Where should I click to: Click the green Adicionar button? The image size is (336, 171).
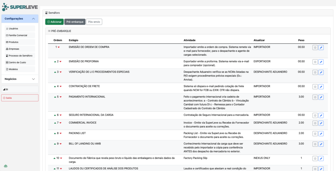pyautogui.click(x=54, y=22)
